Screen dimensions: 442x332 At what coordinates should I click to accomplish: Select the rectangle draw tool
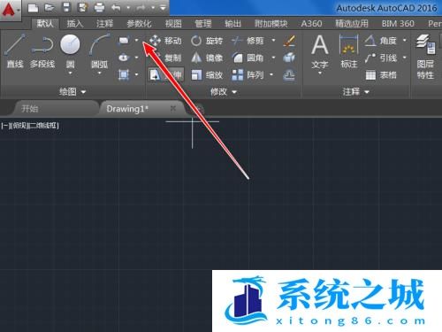124,40
